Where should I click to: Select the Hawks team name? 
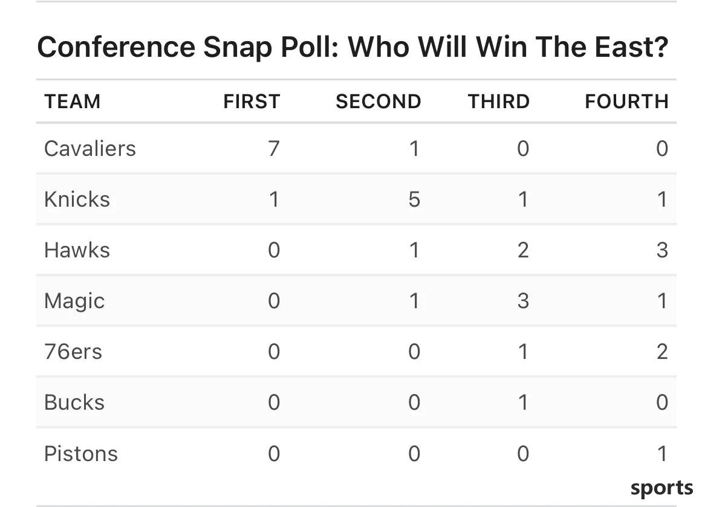[x=77, y=250]
